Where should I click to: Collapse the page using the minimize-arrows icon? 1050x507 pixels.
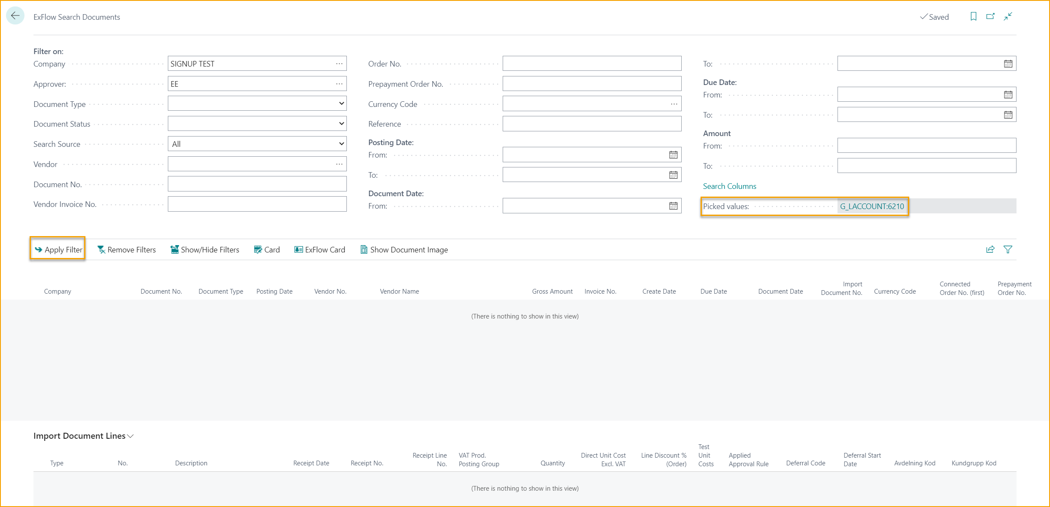click(1008, 16)
